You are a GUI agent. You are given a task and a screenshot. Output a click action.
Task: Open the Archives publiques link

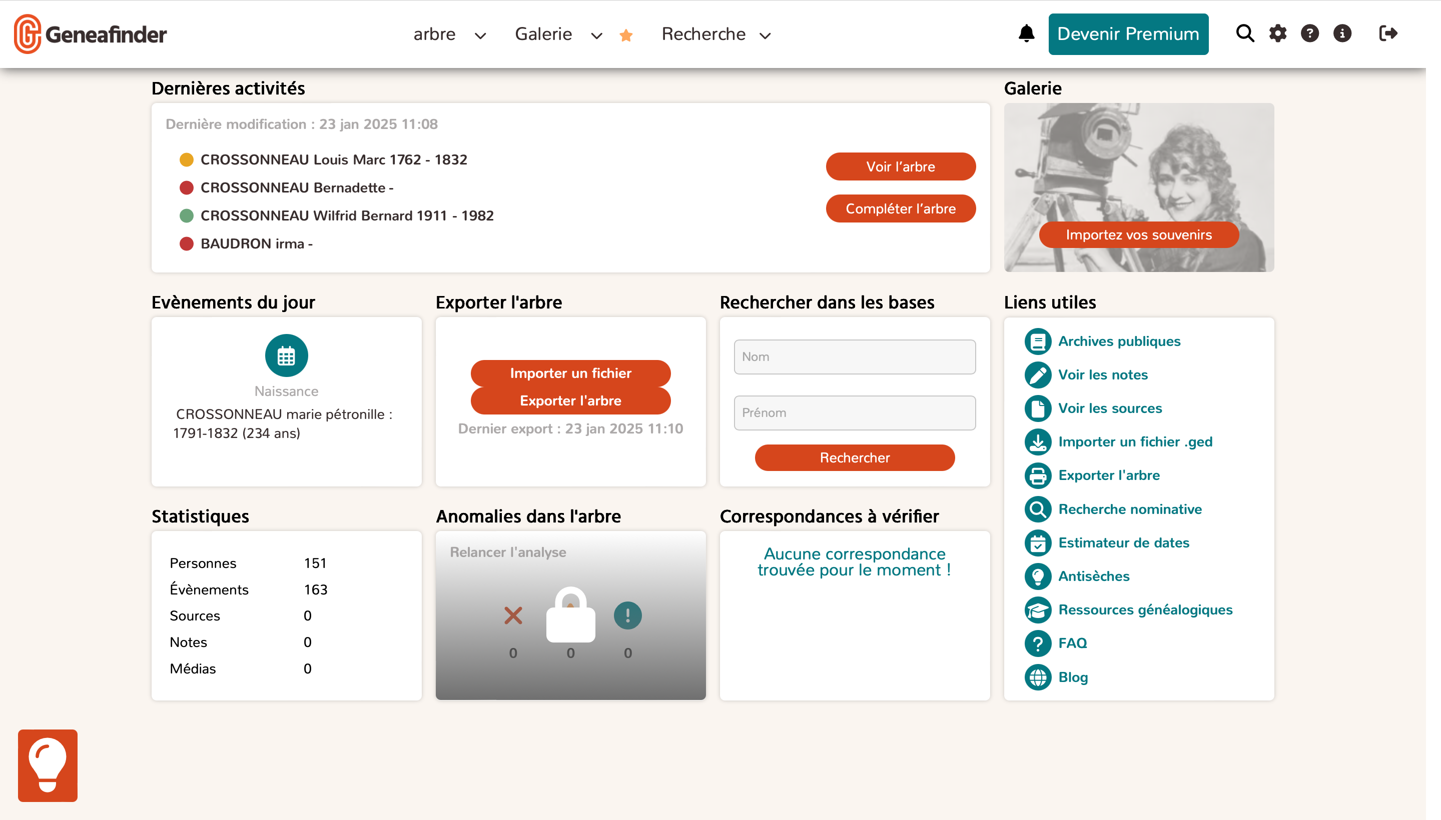click(x=1119, y=341)
